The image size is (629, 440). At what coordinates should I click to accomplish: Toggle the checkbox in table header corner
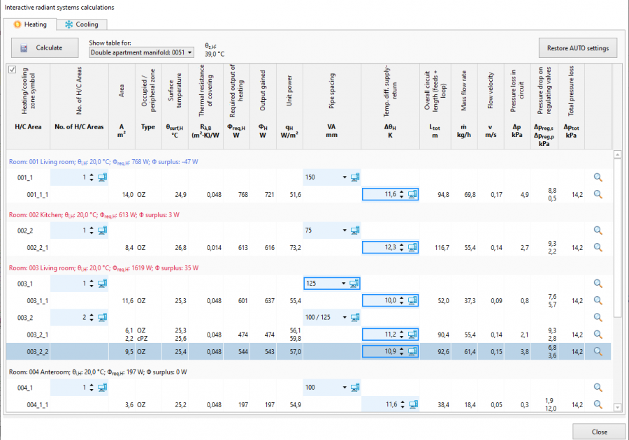pos(12,70)
